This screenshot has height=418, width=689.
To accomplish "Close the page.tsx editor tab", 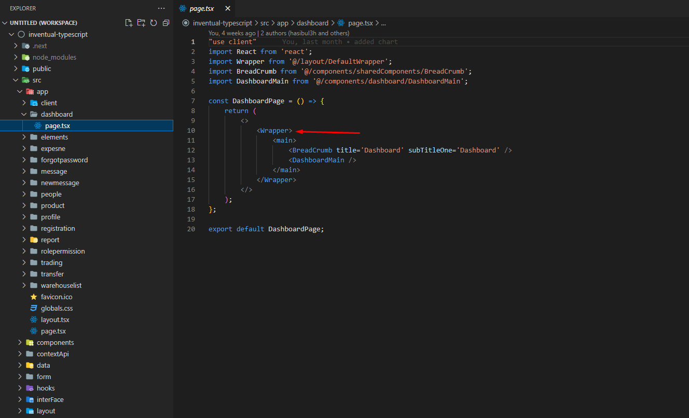I will point(227,9).
